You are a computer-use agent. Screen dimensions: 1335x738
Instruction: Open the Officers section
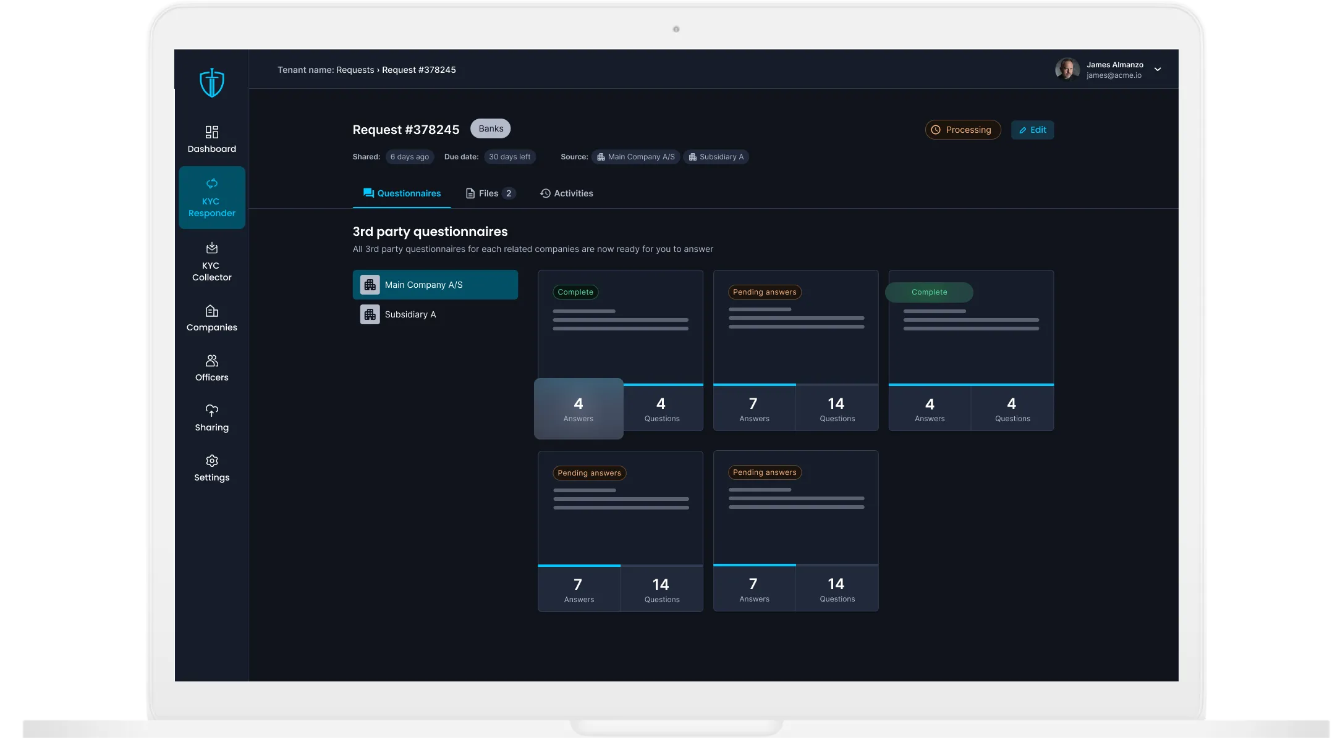click(x=211, y=367)
